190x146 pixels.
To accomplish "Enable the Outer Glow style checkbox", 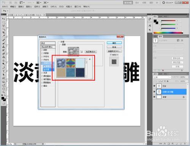I will pos(42,57).
